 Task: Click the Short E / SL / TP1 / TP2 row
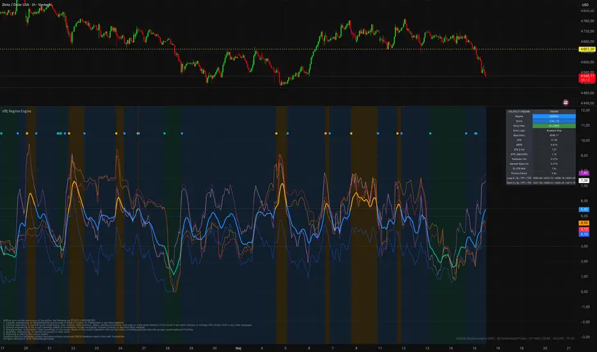(x=541, y=182)
